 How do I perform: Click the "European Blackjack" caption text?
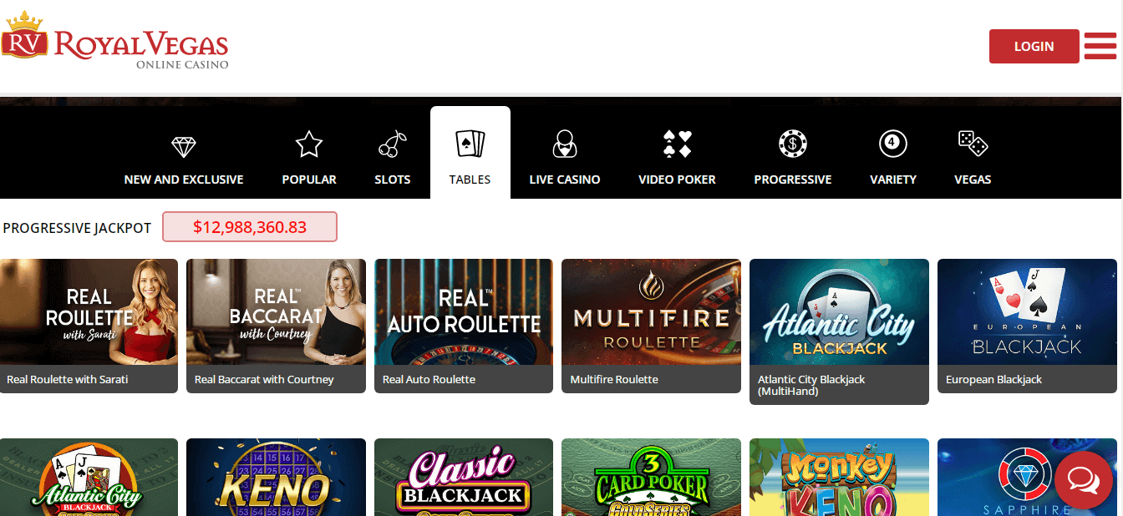click(993, 379)
